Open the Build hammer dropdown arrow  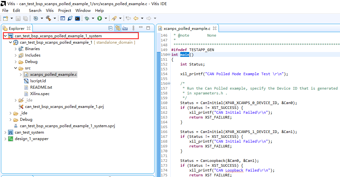pos(55,18)
